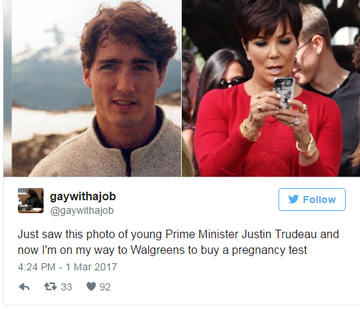
Task: Open the gaywithajob display name link
Action: (x=83, y=197)
